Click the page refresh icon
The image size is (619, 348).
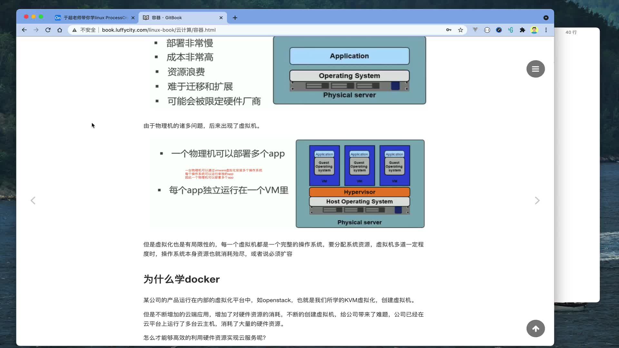coord(48,30)
